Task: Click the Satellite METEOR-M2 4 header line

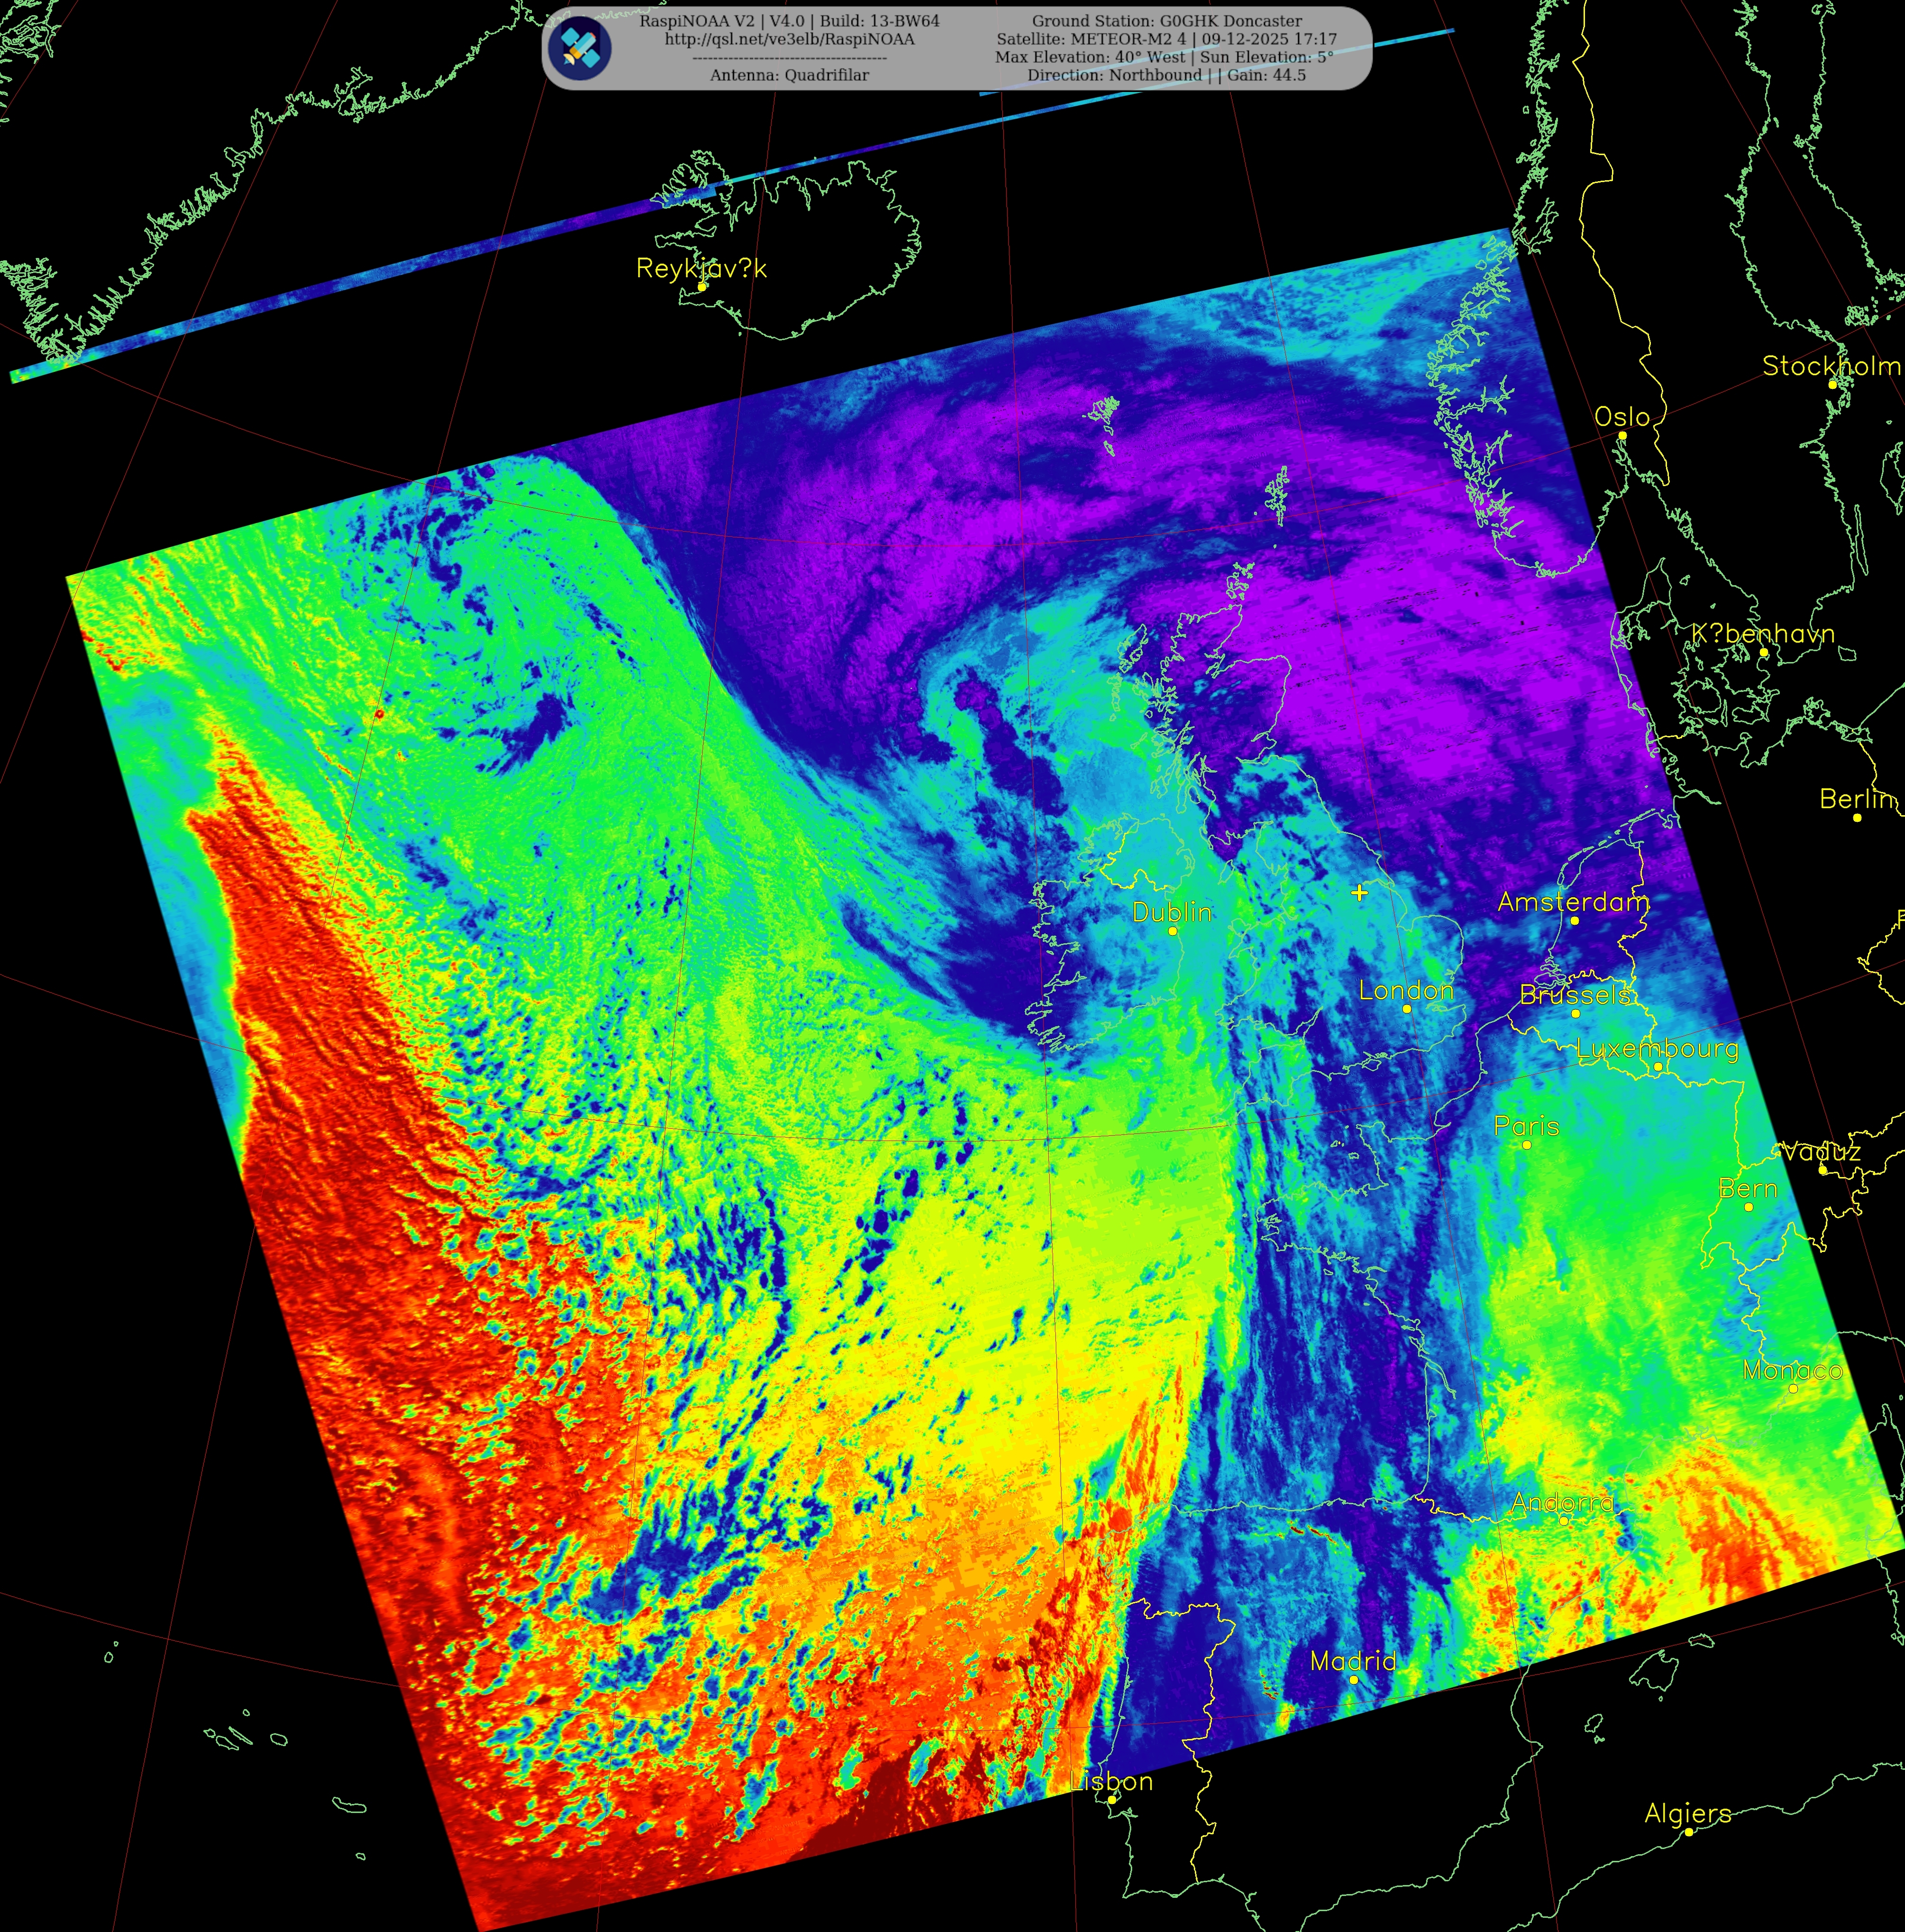Action: coord(1166,39)
